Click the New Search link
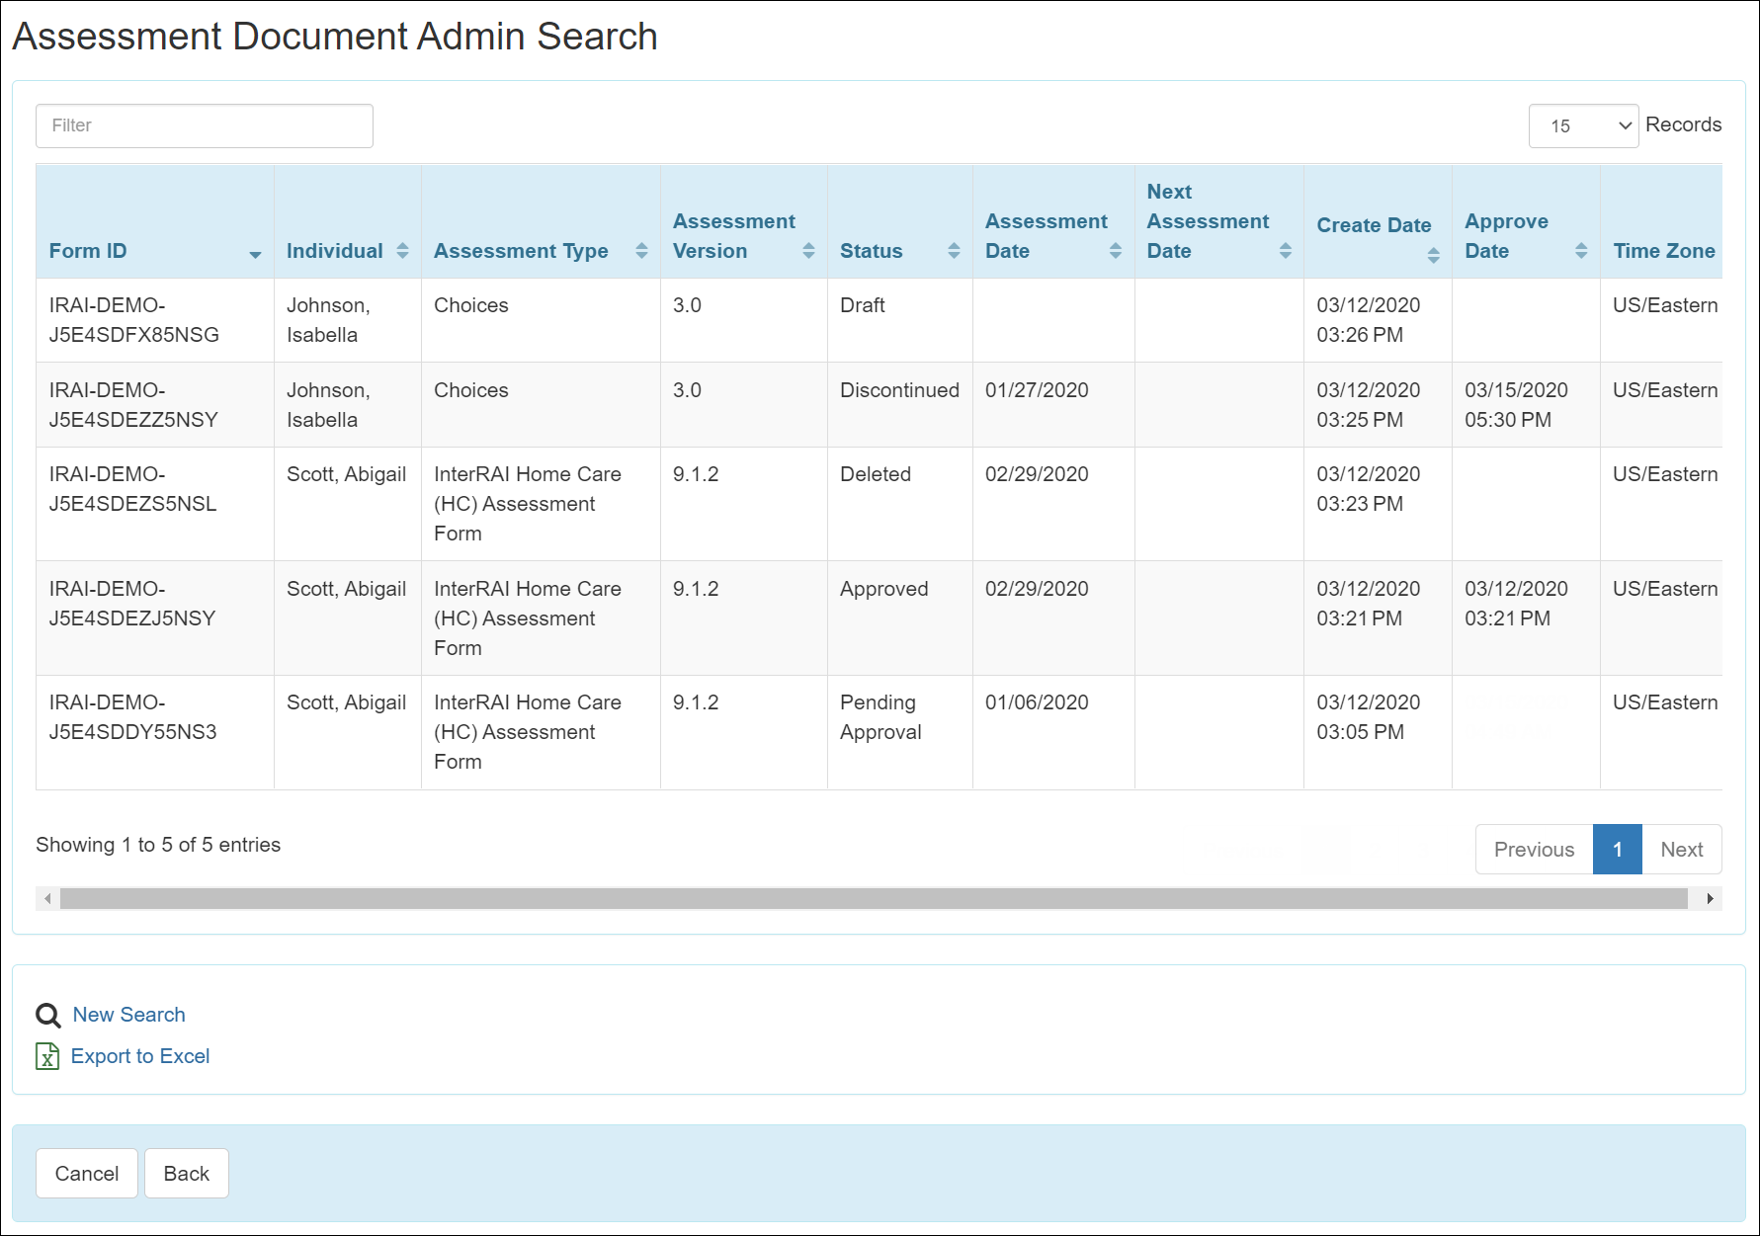Screen dimensions: 1760x1236 pyautogui.click(x=128, y=1015)
